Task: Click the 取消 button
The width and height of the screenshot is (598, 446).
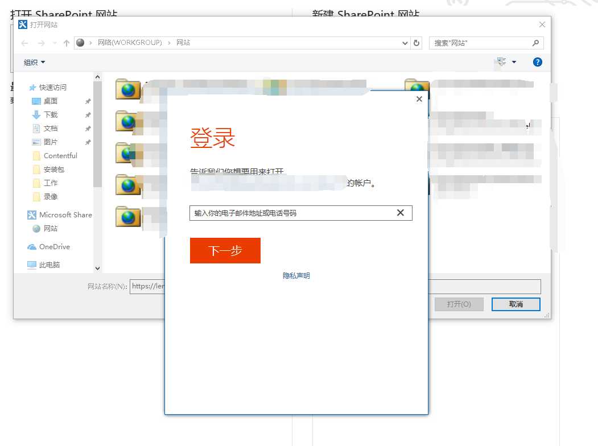Action: [x=516, y=304]
